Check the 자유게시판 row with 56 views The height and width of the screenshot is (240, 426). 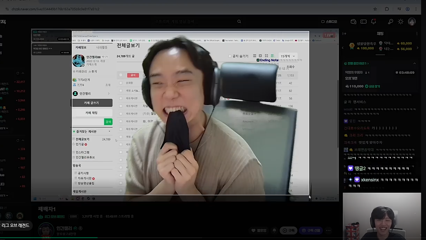click(121, 98)
